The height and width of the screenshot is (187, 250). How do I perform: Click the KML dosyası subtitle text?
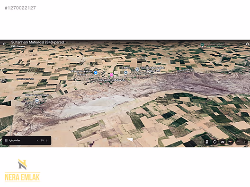tap(18, 46)
